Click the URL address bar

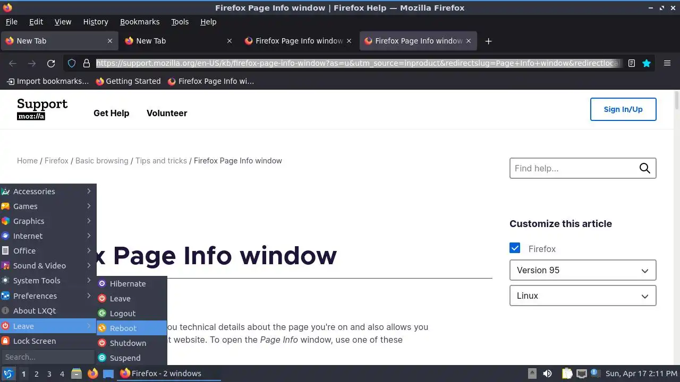pyautogui.click(x=359, y=63)
